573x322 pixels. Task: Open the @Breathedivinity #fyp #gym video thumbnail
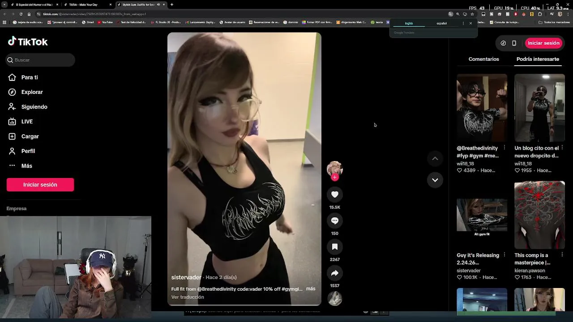point(482,108)
